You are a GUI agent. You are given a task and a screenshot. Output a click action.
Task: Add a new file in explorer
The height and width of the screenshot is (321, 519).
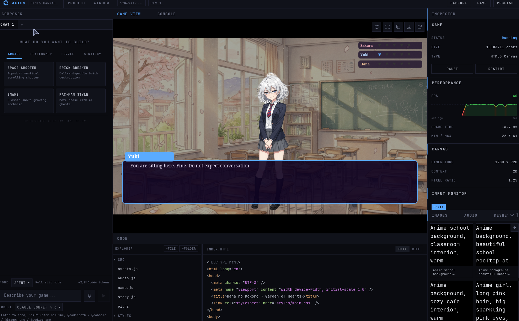click(x=171, y=249)
